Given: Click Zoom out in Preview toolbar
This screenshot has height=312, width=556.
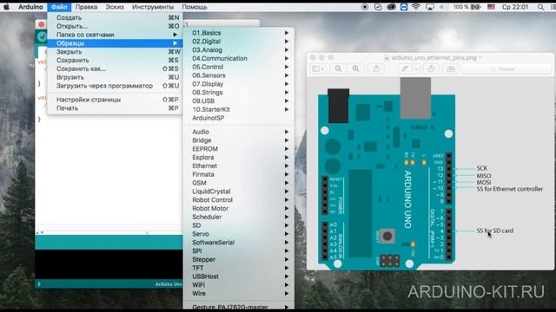Looking at the screenshot, I should coord(338,68).
